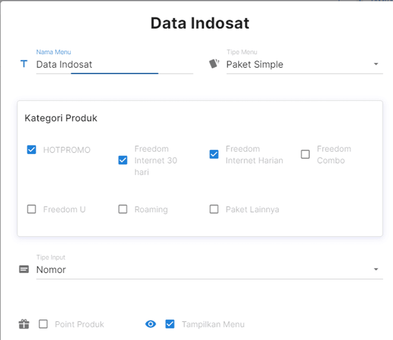Click the gift icon beside Point Produk

[24, 324]
